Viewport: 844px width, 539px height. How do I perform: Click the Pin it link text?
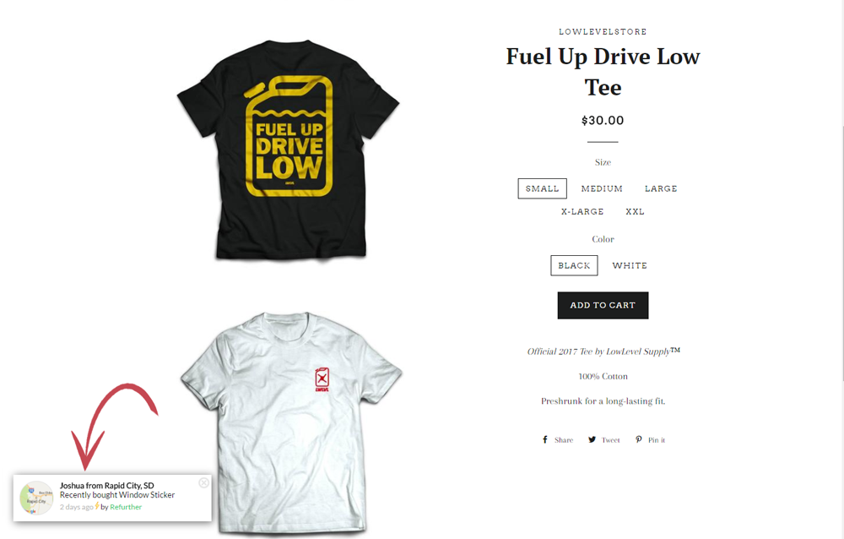[657, 440]
